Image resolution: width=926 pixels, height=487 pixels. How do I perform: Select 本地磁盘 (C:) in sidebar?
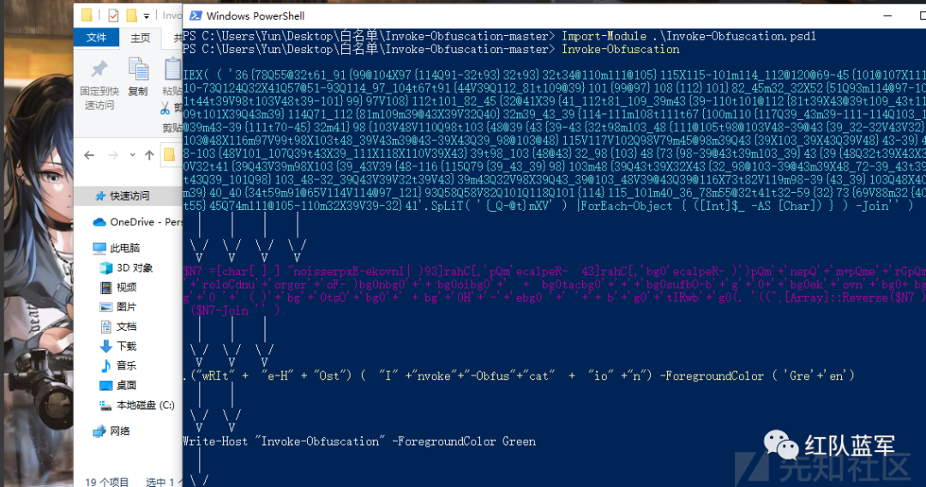[x=137, y=405]
